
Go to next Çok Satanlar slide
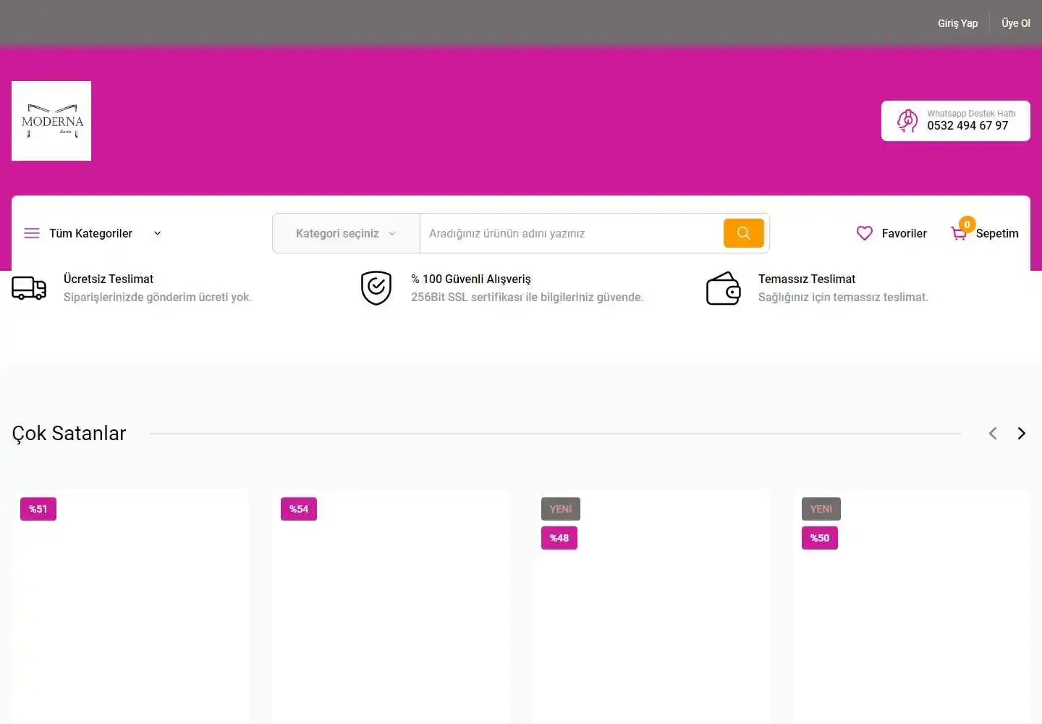pyautogui.click(x=1022, y=433)
